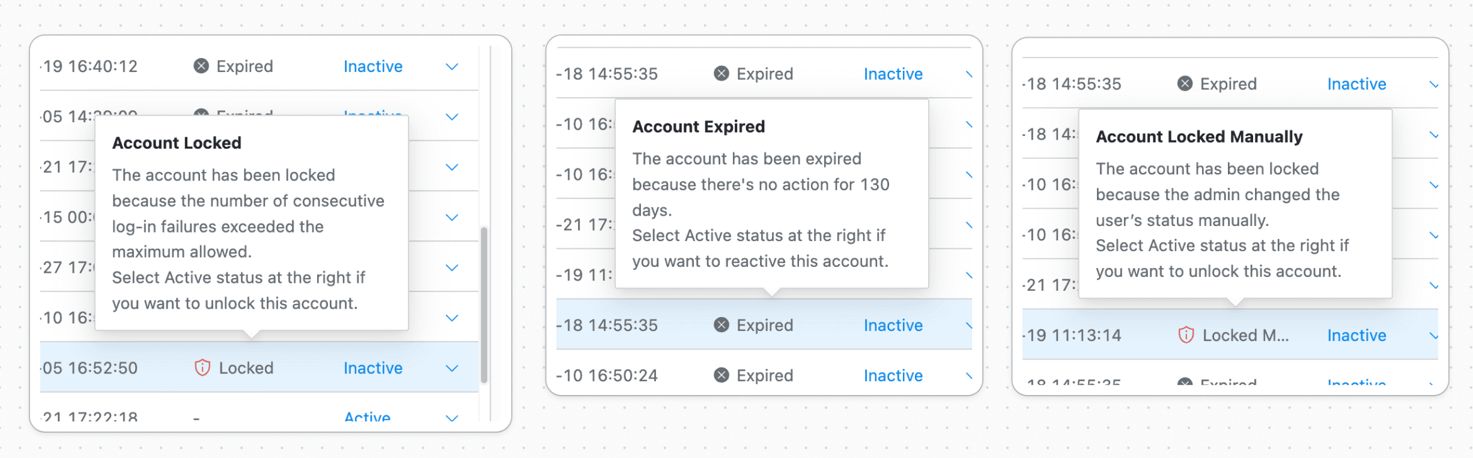Click Active status in 21 17:22:18 row
Screen dimensions: 1473x458
tap(367, 417)
